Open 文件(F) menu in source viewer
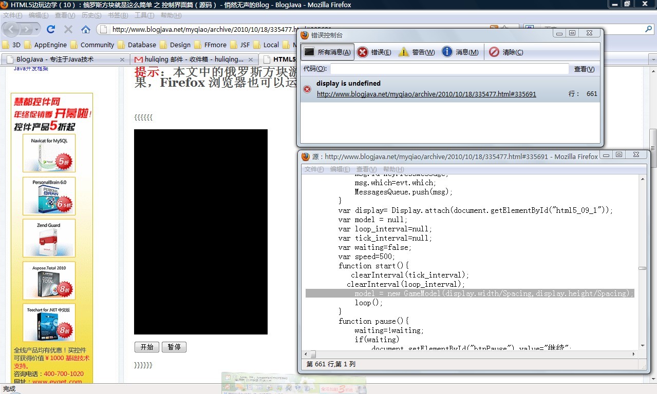 314,169
